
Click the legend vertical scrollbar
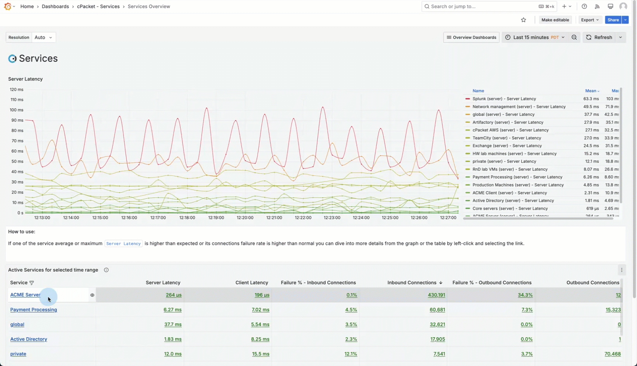point(621,145)
